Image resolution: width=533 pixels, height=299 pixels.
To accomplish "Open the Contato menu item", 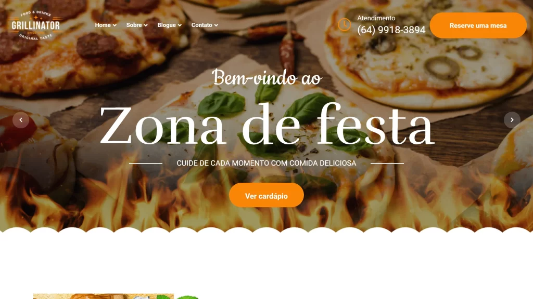I will coord(201,25).
